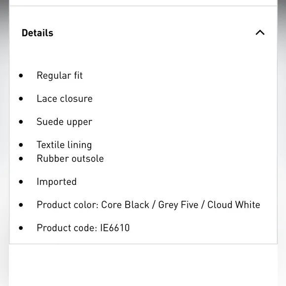The width and height of the screenshot is (286, 286).
Task: Select the Regular fit text
Action: (60, 75)
